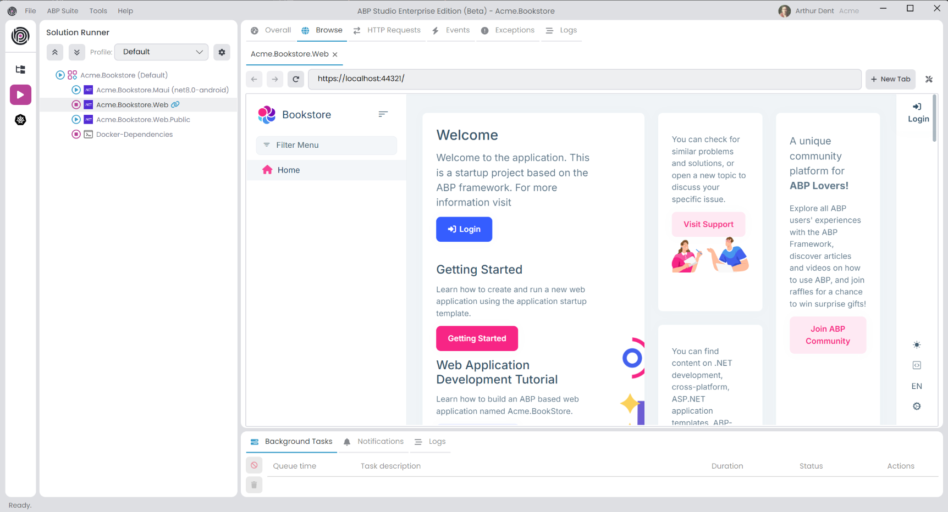Image resolution: width=948 pixels, height=512 pixels.
Task: Start Acme.Bookstore.Maui with its play icon
Action: click(x=76, y=90)
